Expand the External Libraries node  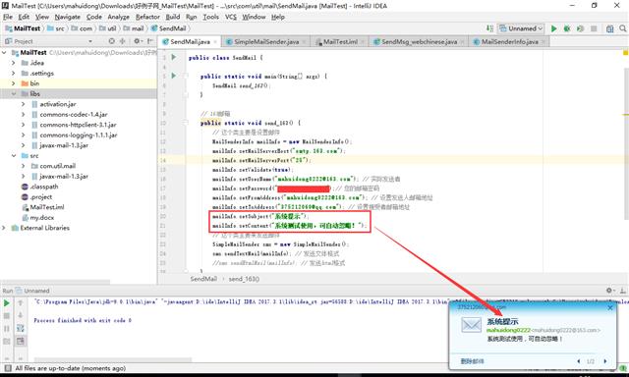point(4,228)
